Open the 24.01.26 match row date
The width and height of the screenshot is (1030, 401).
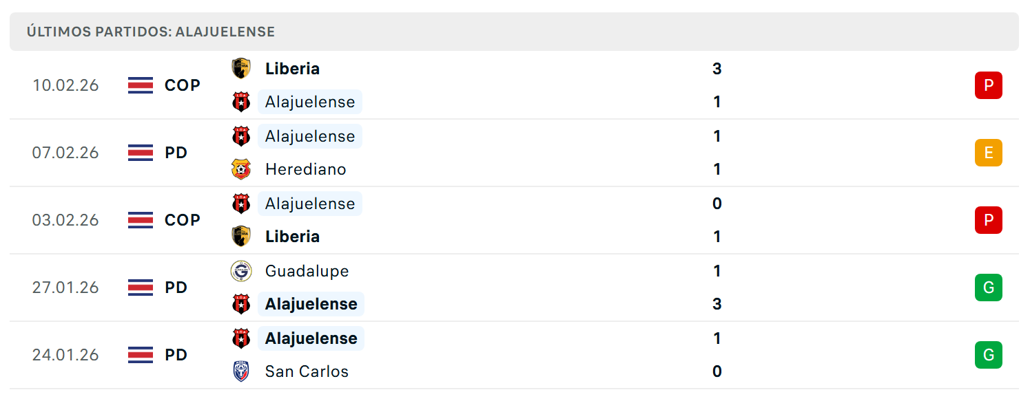(65, 355)
